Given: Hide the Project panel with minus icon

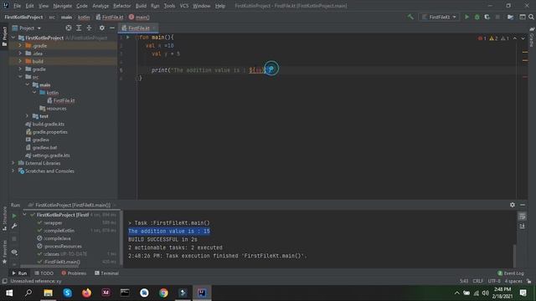Looking at the screenshot, I should pos(111,28).
